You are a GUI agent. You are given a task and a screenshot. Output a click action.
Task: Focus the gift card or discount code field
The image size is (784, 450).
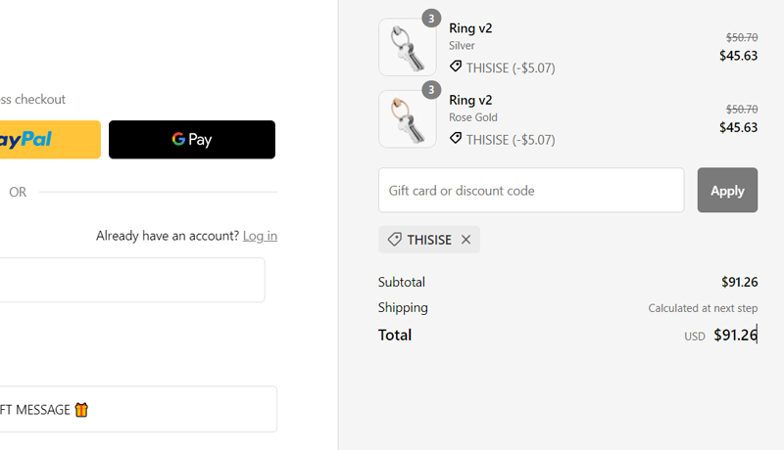[x=531, y=191]
